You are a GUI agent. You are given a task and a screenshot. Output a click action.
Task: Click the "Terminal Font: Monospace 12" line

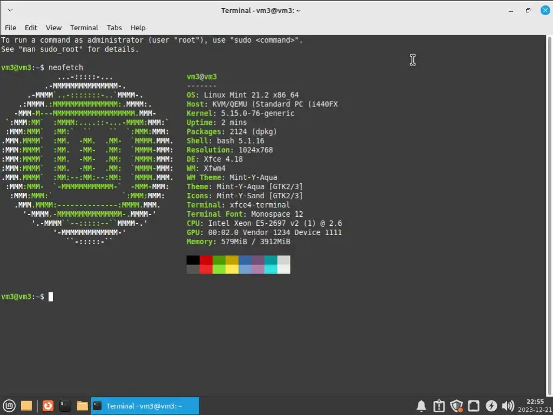point(245,214)
